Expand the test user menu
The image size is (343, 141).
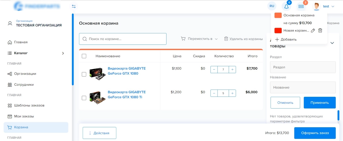pyautogui.click(x=324, y=6)
